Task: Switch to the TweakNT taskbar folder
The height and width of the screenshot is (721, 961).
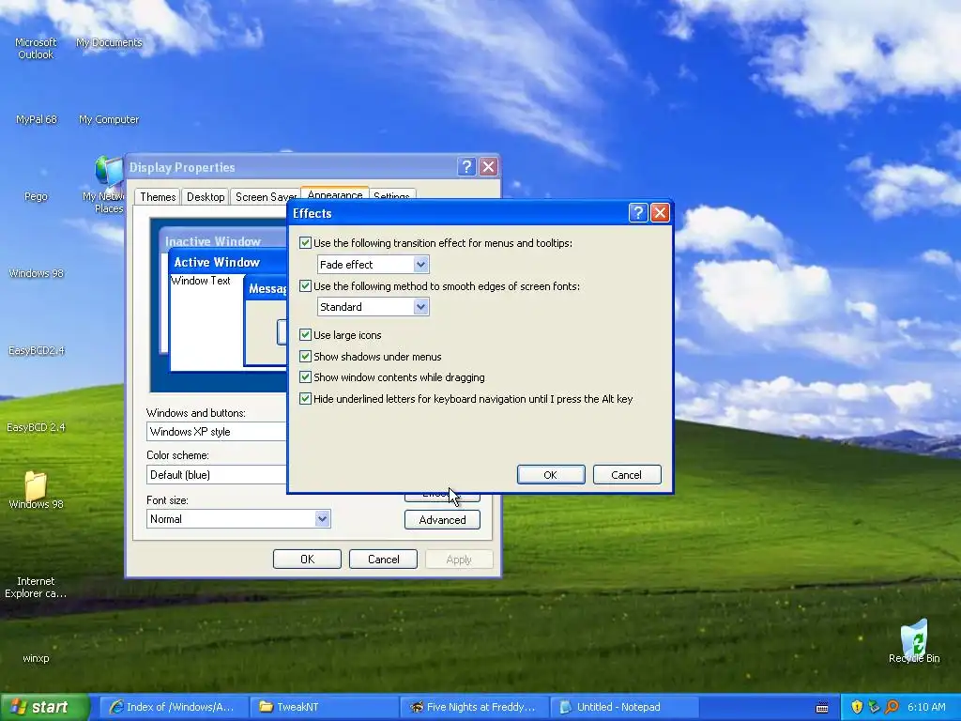Action: pos(324,707)
